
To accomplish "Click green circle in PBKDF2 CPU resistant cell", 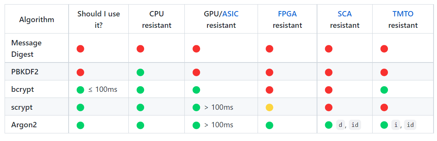I will (140, 72).
